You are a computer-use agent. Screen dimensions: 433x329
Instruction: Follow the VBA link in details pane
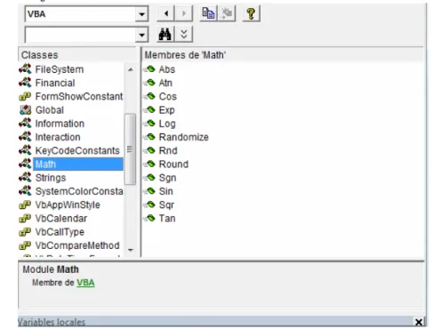pyautogui.click(x=85, y=283)
